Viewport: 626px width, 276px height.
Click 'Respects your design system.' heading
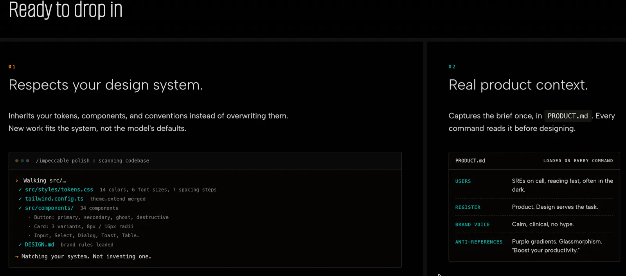pyautogui.click(x=106, y=85)
